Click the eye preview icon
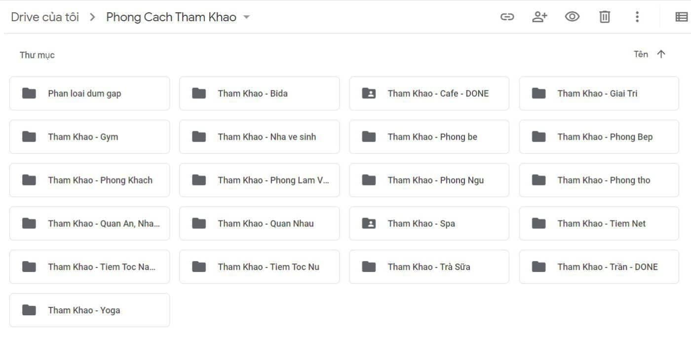This screenshot has height=338, width=691. pos(572,17)
